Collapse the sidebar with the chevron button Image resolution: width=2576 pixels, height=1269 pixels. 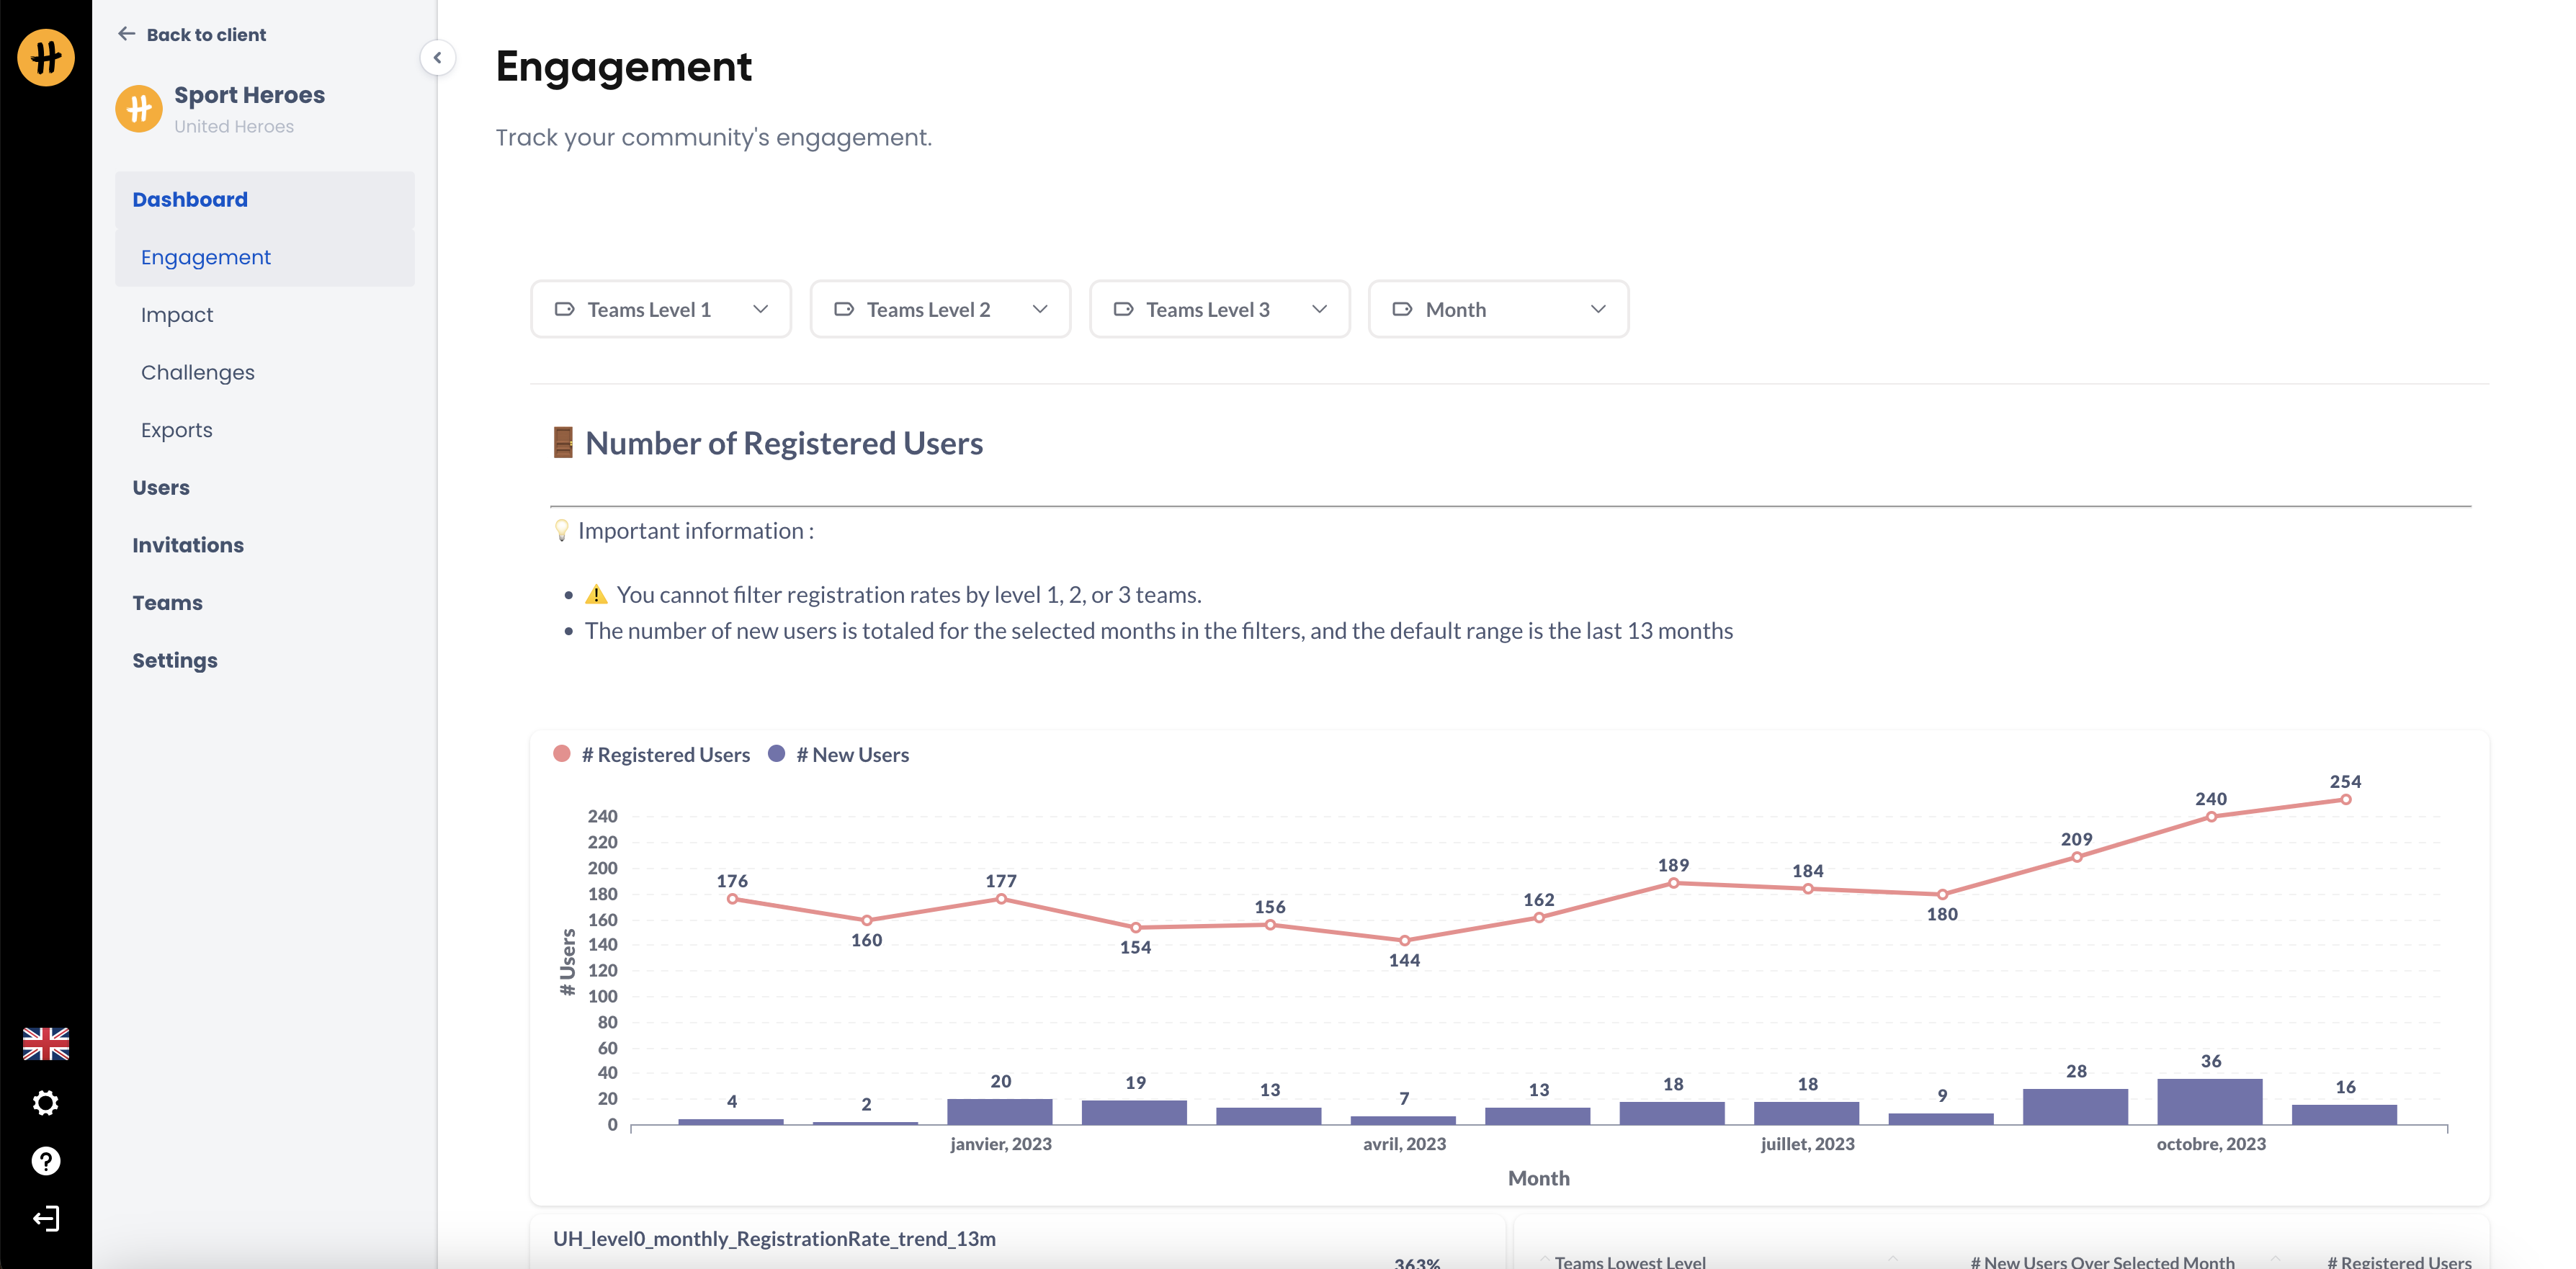pyautogui.click(x=437, y=58)
